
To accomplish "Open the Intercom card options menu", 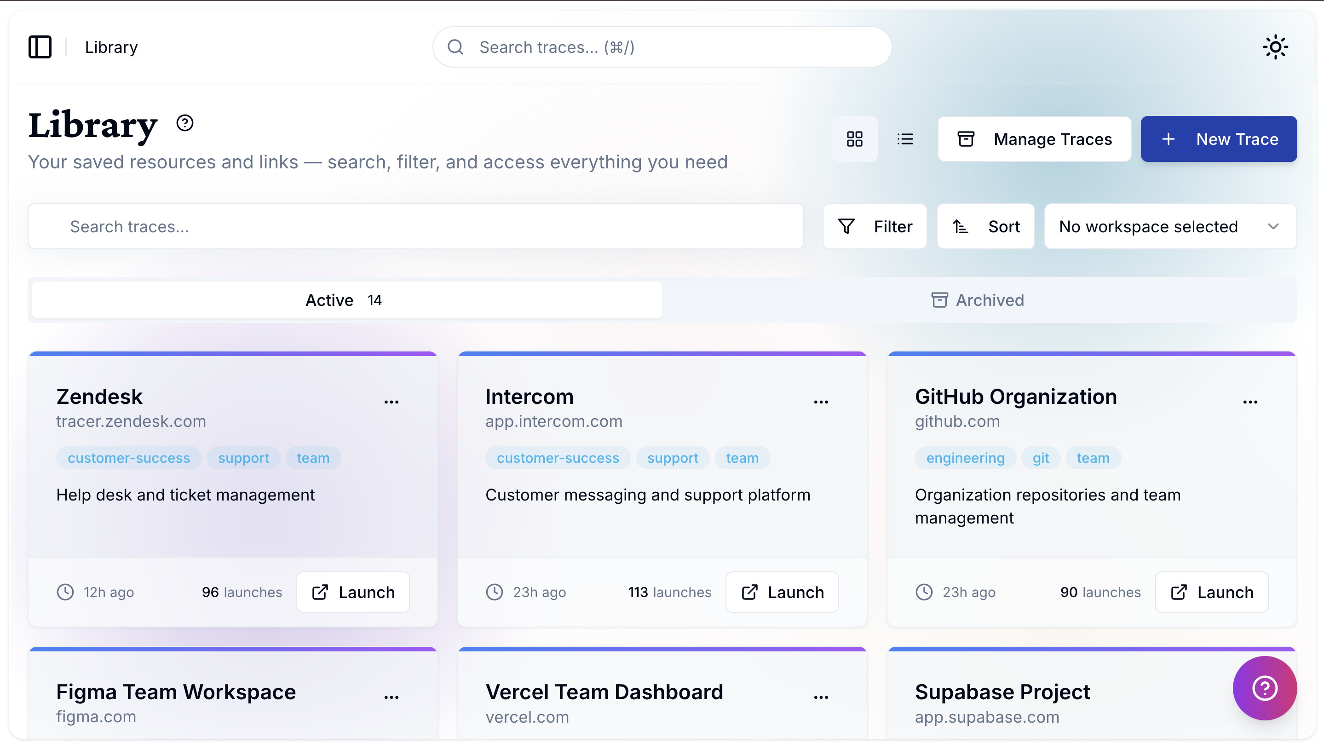I will coord(821,401).
